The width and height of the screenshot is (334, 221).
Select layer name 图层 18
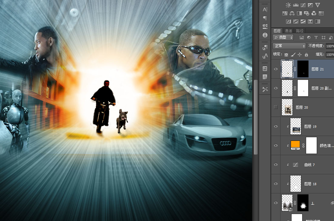point(310,184)
